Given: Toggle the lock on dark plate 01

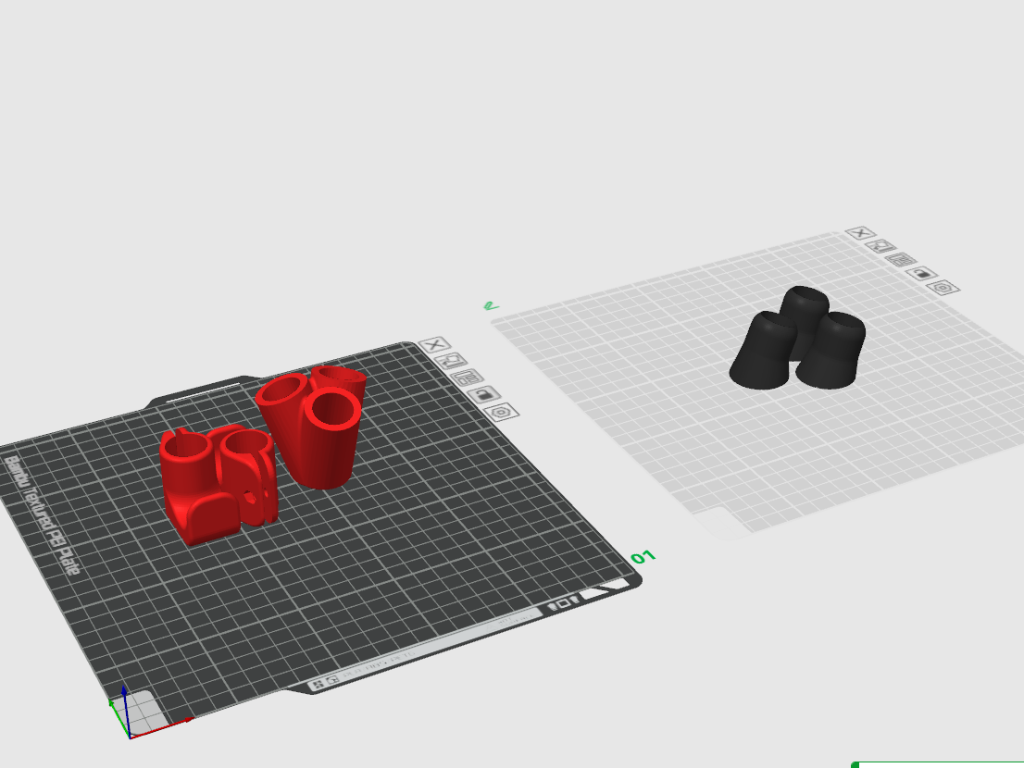Looking at the screenshot, I should click(485, 395).
